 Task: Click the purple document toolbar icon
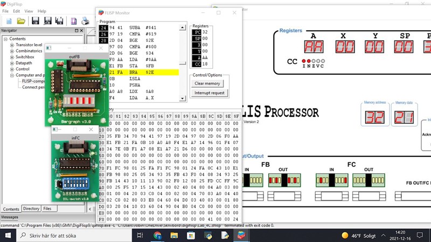click(x=73, y=21)
